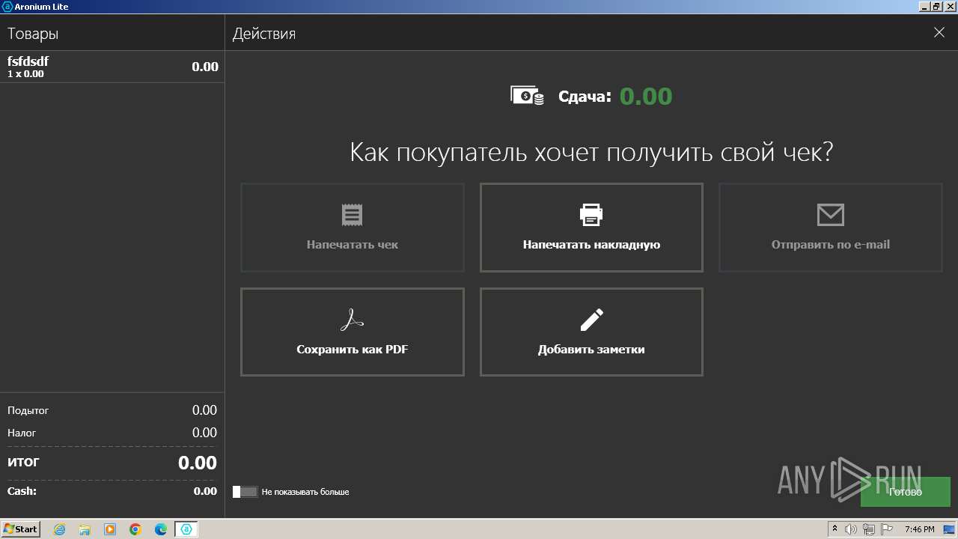Restore down the Aronium Lite window
This screenshot has width=958, height=539.
(936, 7)
